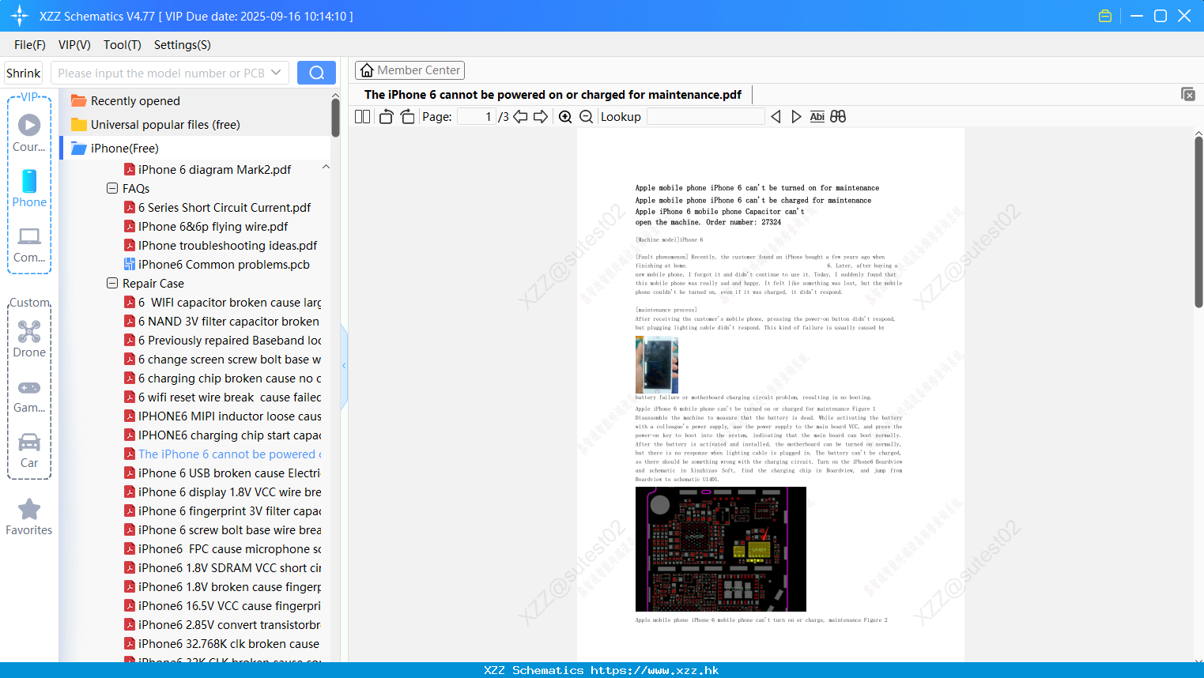This screenshot has width=1204, height=678.
Task: Open the VIP(V) menu
Action: click(x=74, y=45)
